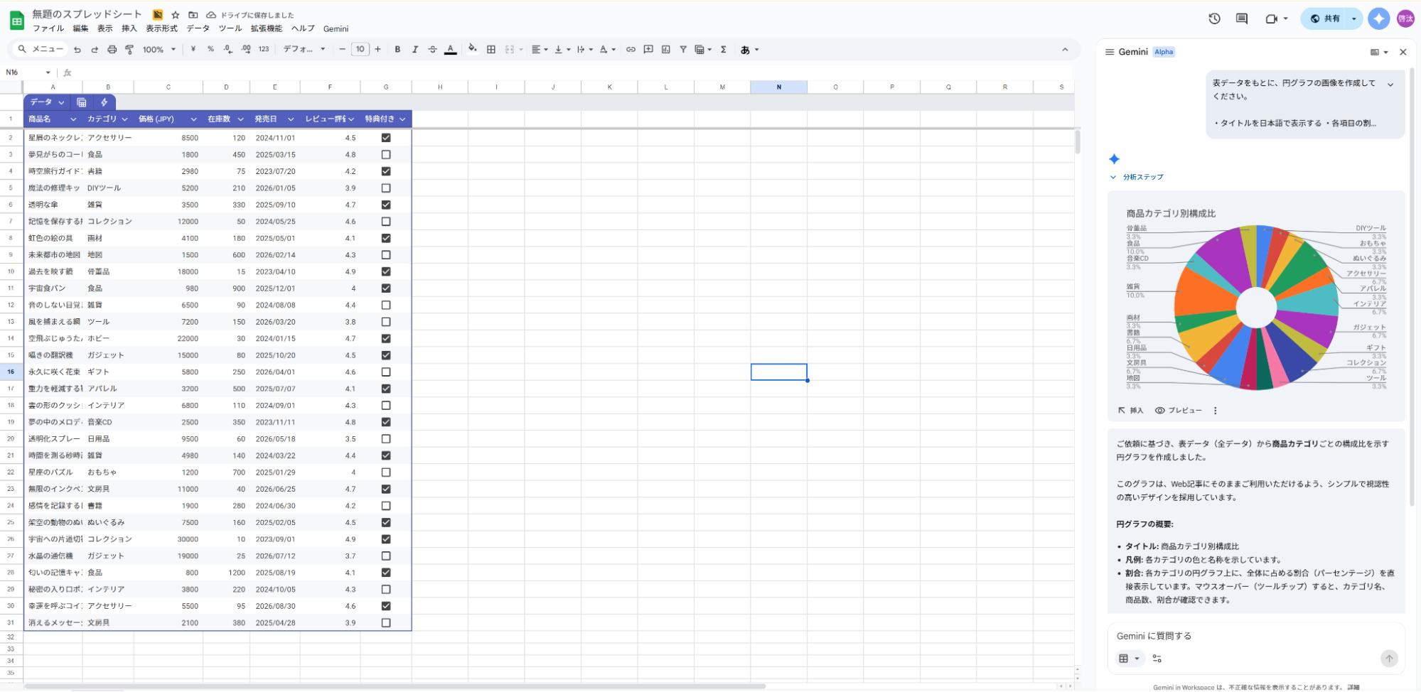The height and width of the screenshot is (692, 1421).
Task: Toggle bold formatting in the toolbar
Action: coord(397,50)
